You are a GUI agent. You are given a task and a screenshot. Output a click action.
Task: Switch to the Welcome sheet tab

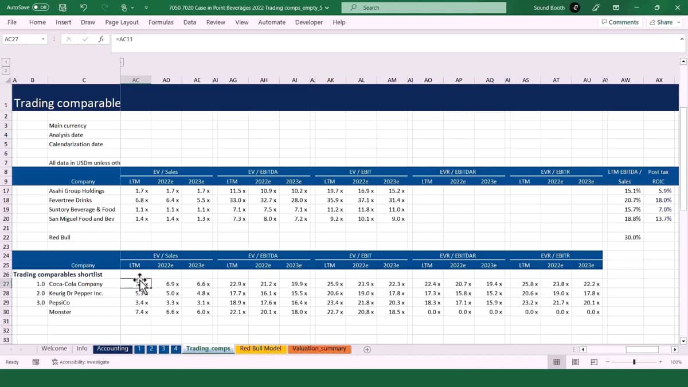pyautogui.click(x=54, y=349)
